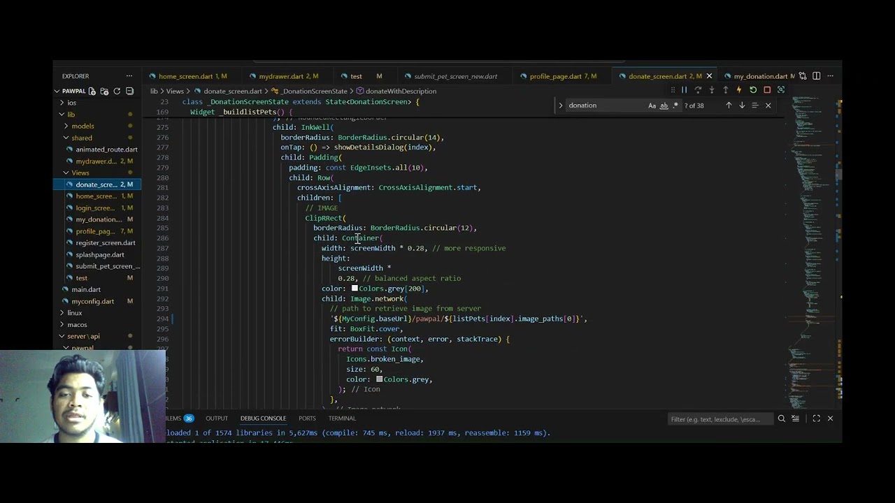Close the bottom panel
The height and width of the screenshot is (503, 895).
pos(831,418)
